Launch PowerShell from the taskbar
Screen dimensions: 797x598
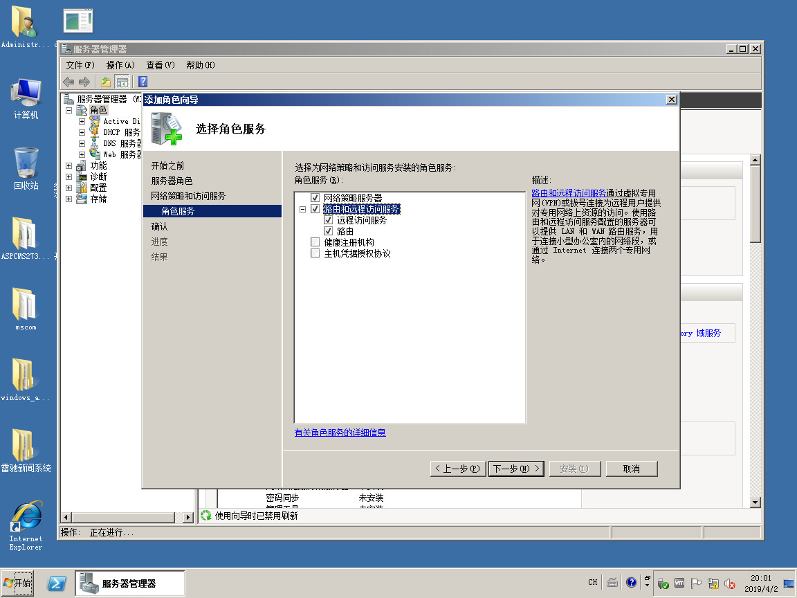57,583
